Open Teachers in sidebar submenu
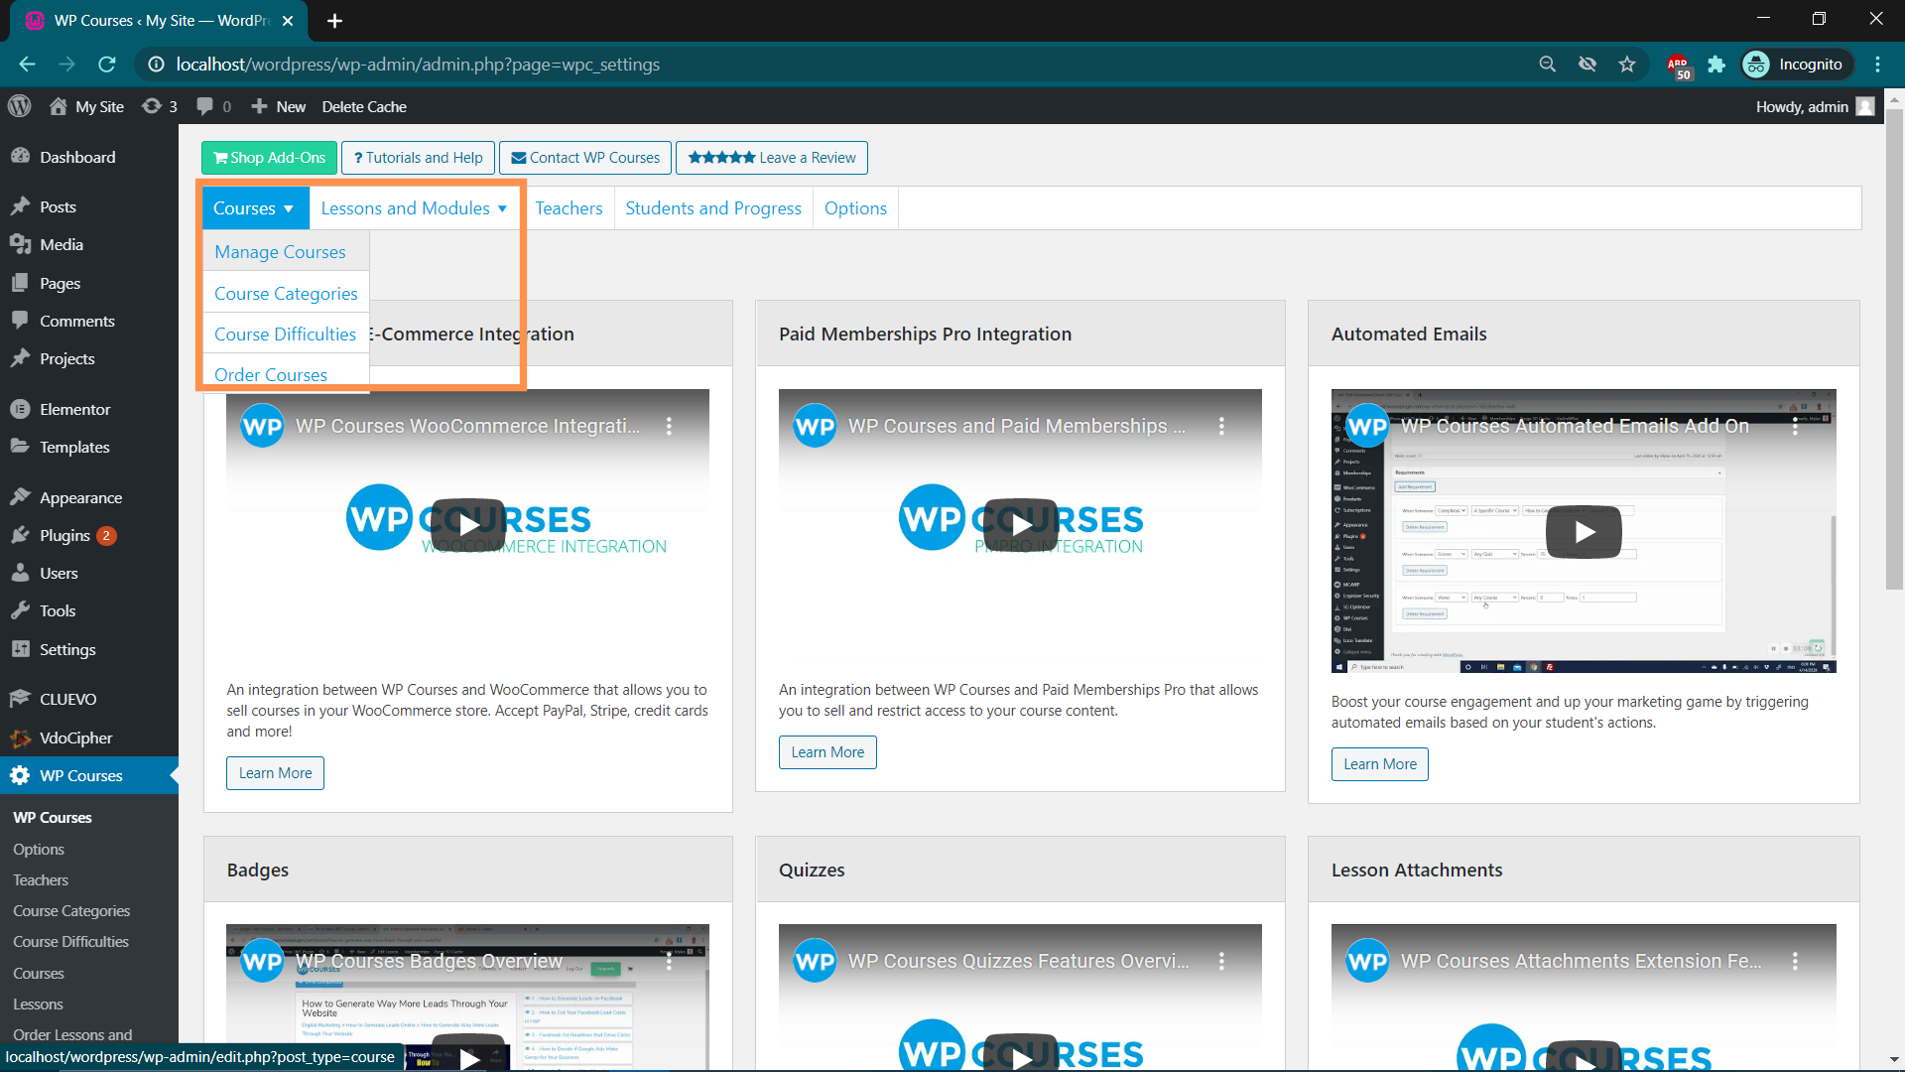The image size is (1905, 1072). point(41,880)
